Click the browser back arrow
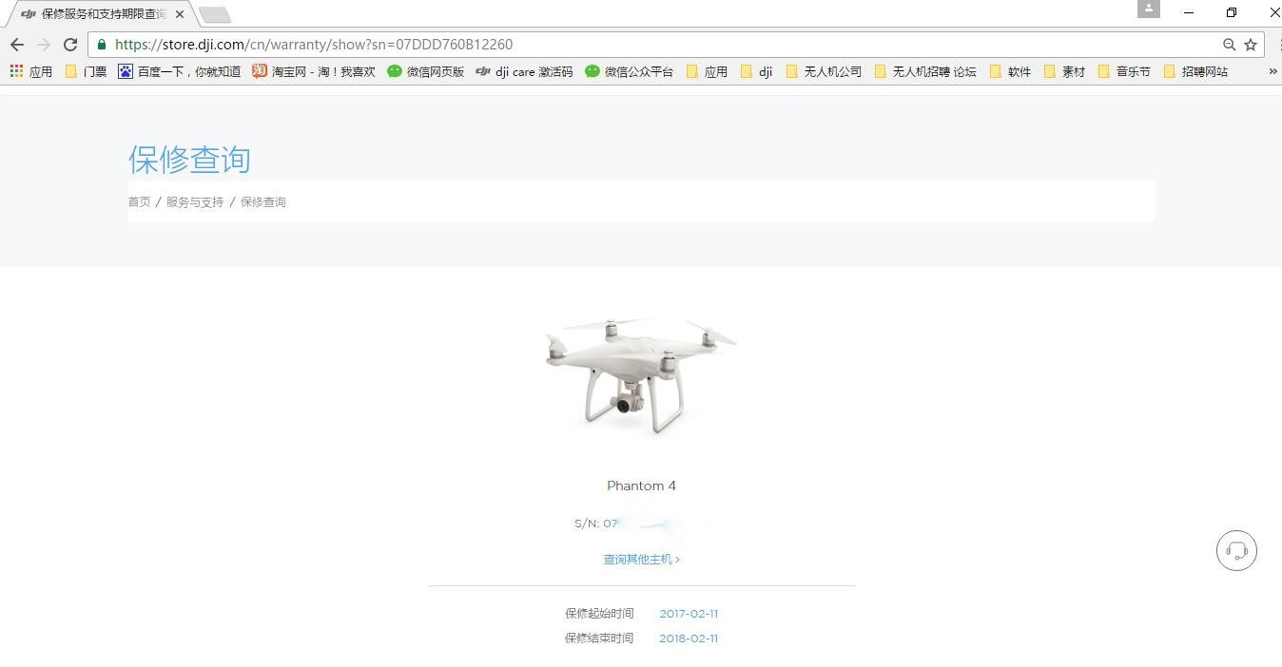Image resolution: width=1282 pixels, height=667 pixels. (16, 45)
